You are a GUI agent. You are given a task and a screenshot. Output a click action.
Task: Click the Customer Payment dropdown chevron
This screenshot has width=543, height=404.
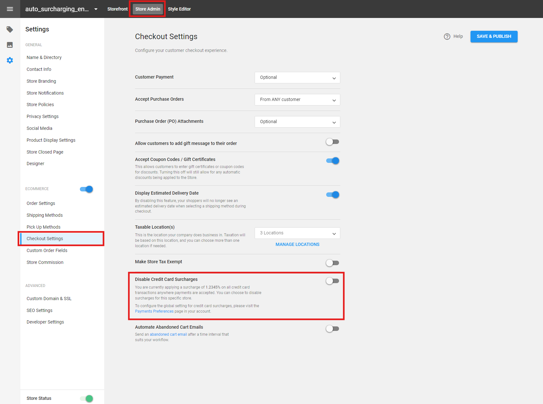334,77
